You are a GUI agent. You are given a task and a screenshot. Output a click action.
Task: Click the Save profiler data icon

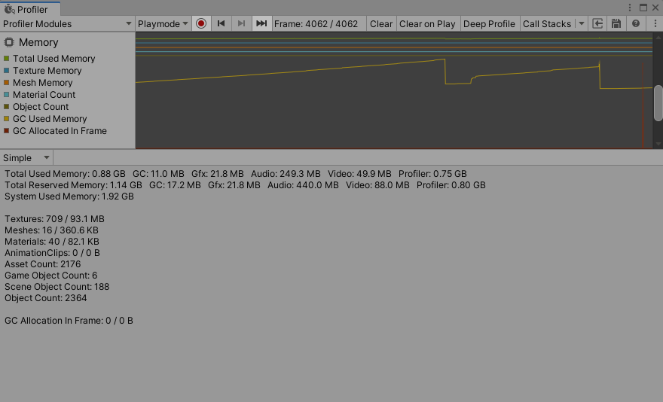(616, 23)
